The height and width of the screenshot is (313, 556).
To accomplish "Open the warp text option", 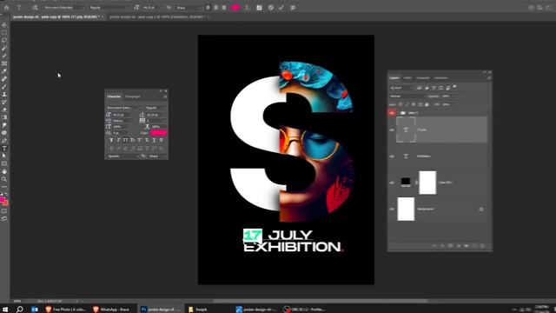I will click(x=247, y=8).
